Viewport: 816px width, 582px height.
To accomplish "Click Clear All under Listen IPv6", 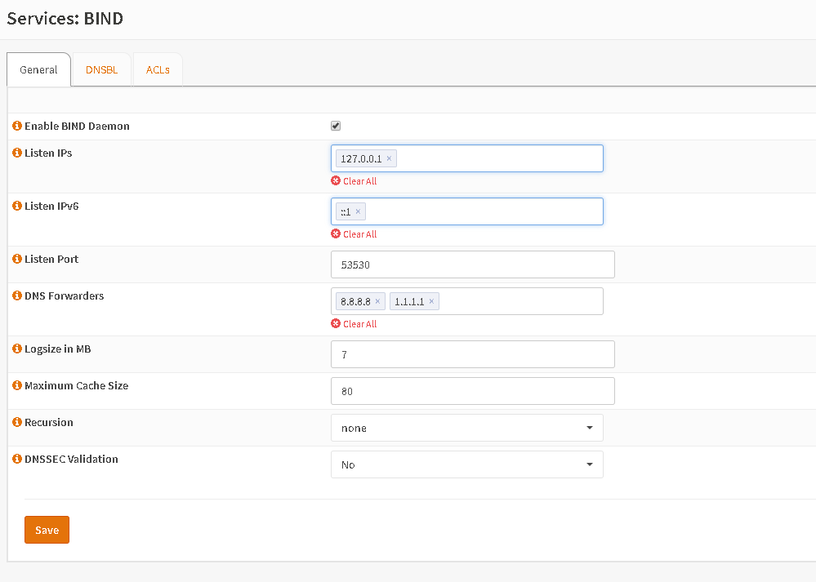I will (x=359, y=234).
